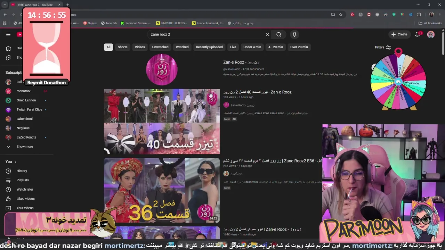Viewport: 445px width, 250px height.
Task: Select the Videos filter chip
Action: point(140,47)
